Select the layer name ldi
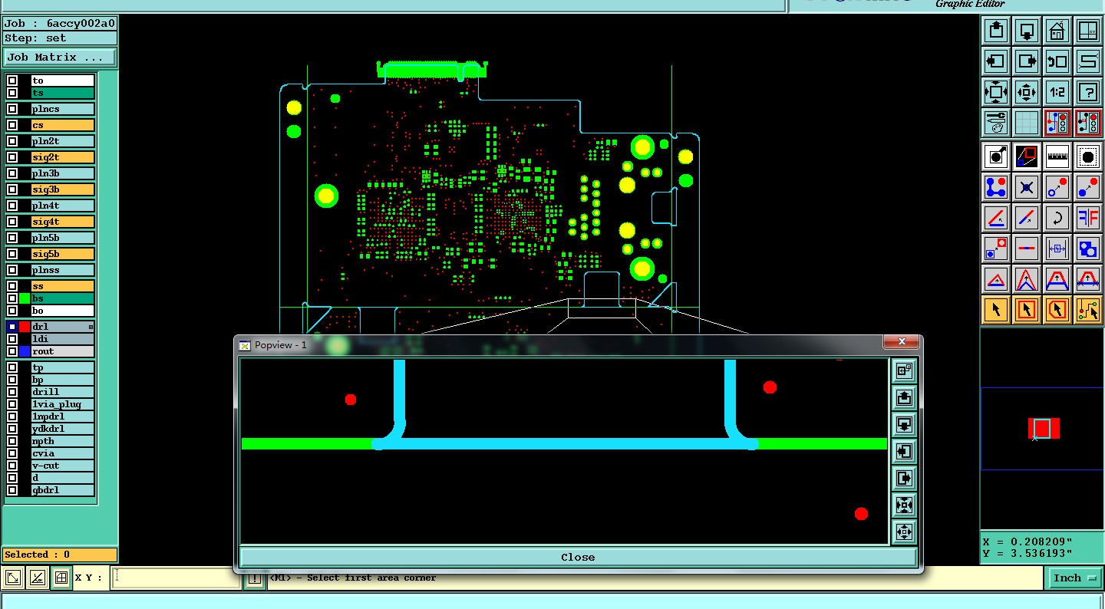The height and width of the screenshot is (609, 1105). pos(62,339)
